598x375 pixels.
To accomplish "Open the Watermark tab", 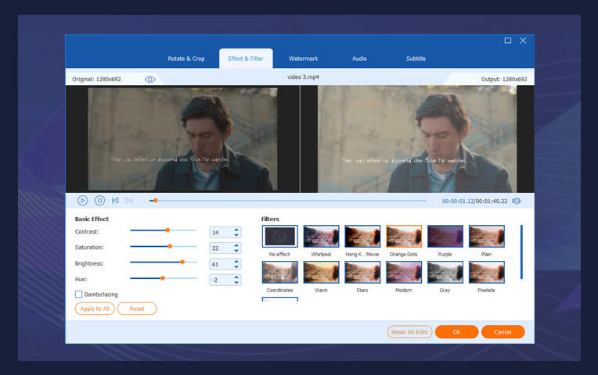I will pyautogui.click(x=303, y=59).
